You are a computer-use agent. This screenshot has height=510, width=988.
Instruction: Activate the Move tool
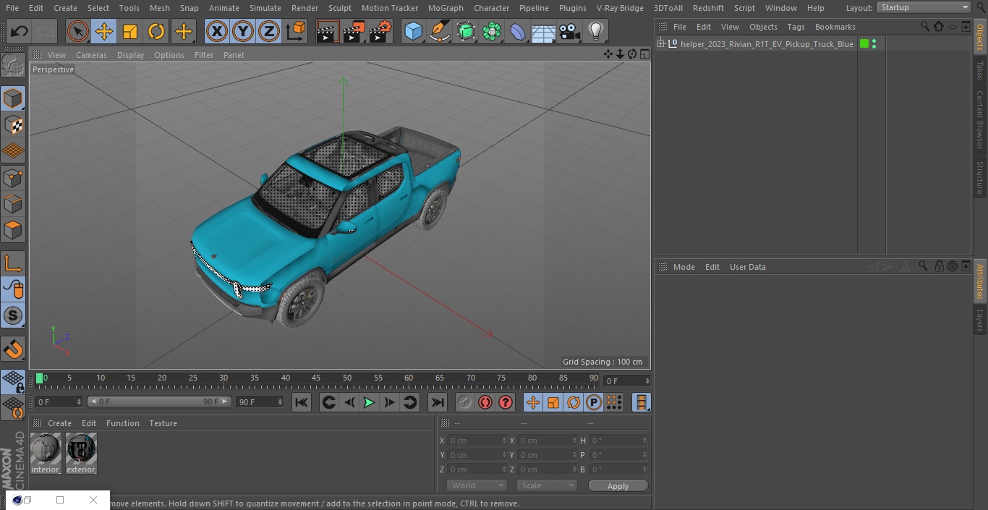104,31
